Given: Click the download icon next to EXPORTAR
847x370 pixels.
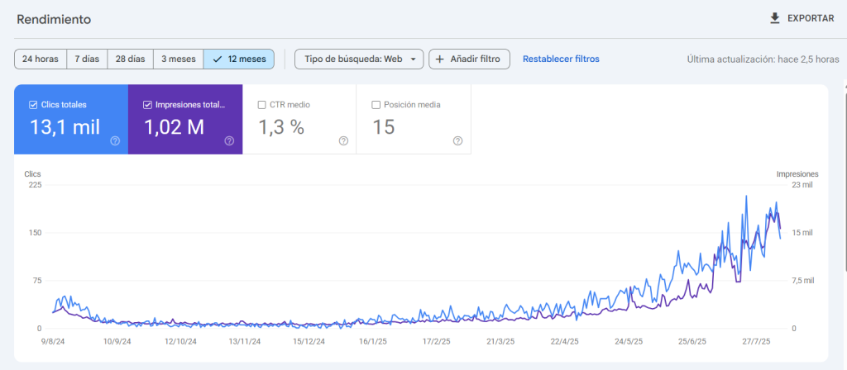Looking at the screenshot, I should tap(775, 18).
